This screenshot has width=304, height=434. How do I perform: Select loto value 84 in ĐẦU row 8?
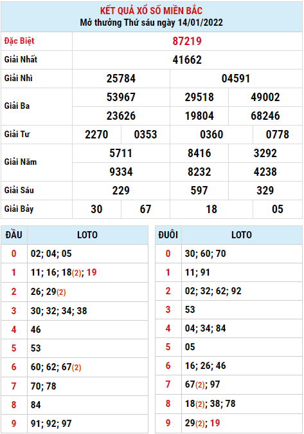35,405
